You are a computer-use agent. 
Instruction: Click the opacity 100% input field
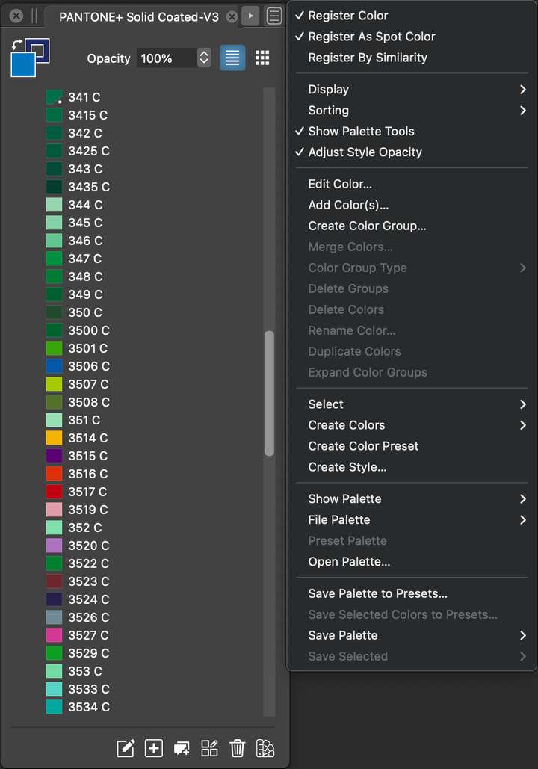(167, 58)
